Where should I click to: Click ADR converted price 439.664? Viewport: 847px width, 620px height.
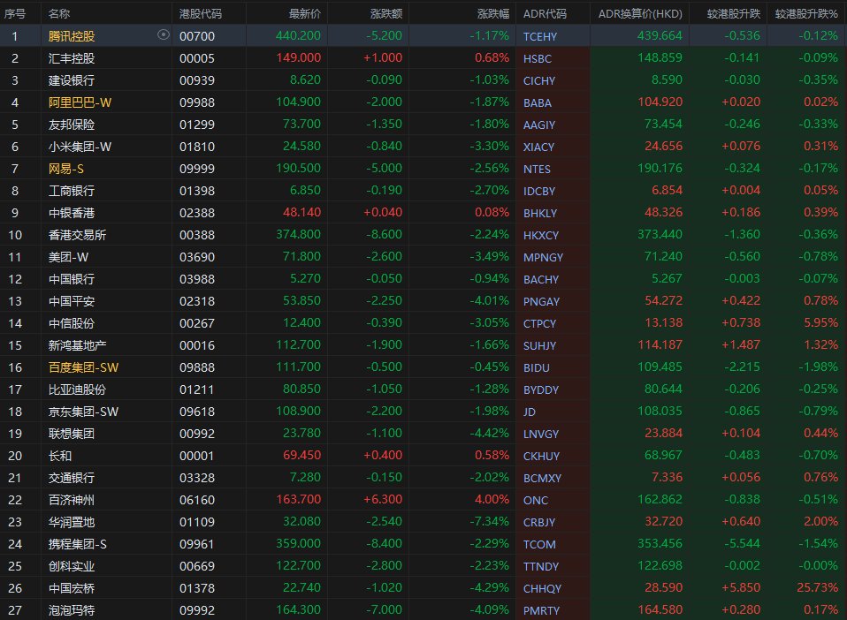tap(660, 35)
